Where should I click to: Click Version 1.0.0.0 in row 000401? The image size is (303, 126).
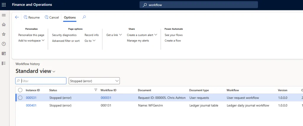click(x=283, y=106)
